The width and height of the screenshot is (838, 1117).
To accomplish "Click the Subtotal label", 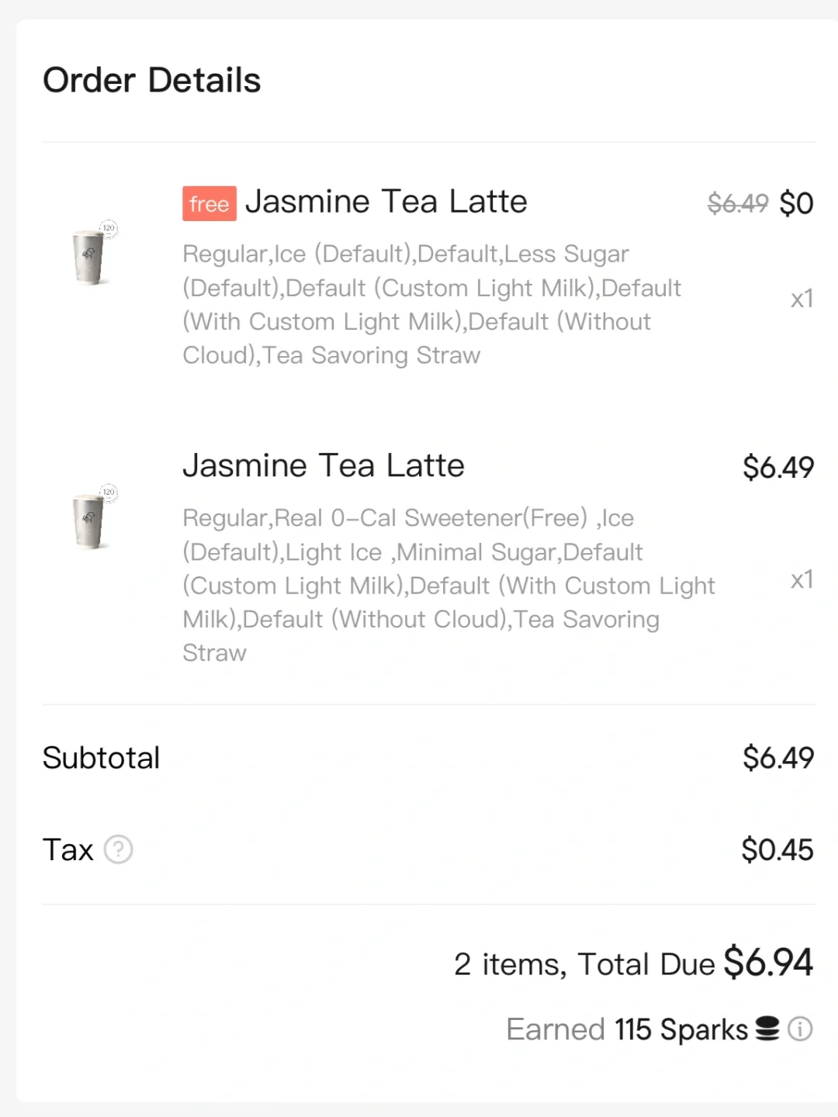I will pos(102,758).
